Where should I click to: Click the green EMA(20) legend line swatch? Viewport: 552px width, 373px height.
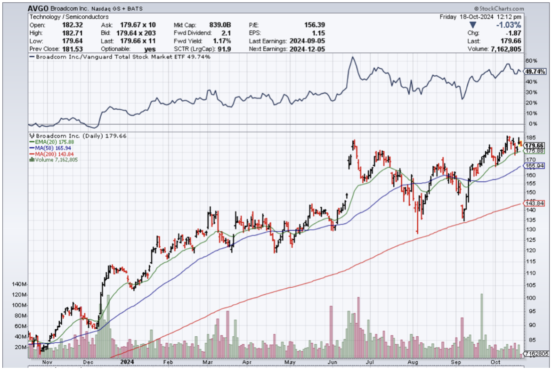32,142
